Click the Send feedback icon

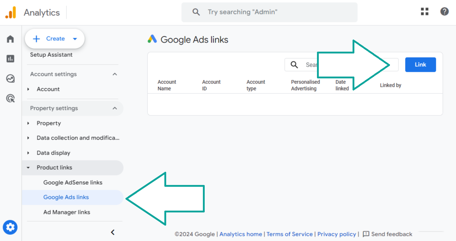(x=366, y=234)
